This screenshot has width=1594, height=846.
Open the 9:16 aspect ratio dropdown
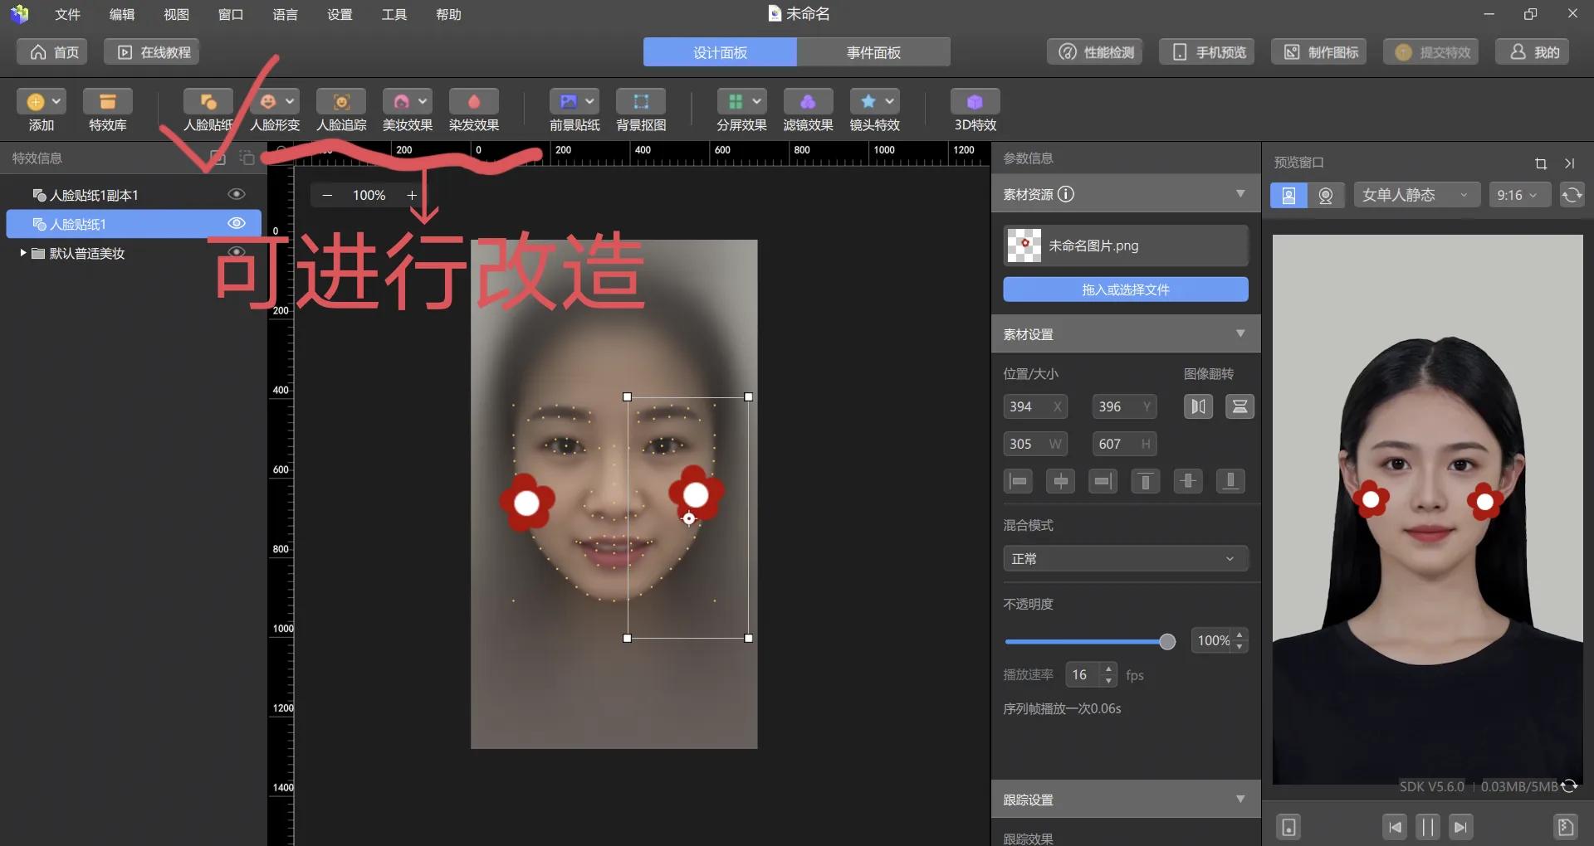(1518, 194)
